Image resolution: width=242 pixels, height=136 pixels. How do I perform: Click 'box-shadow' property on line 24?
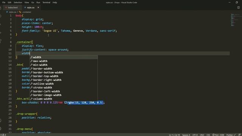tap(29, 102)
